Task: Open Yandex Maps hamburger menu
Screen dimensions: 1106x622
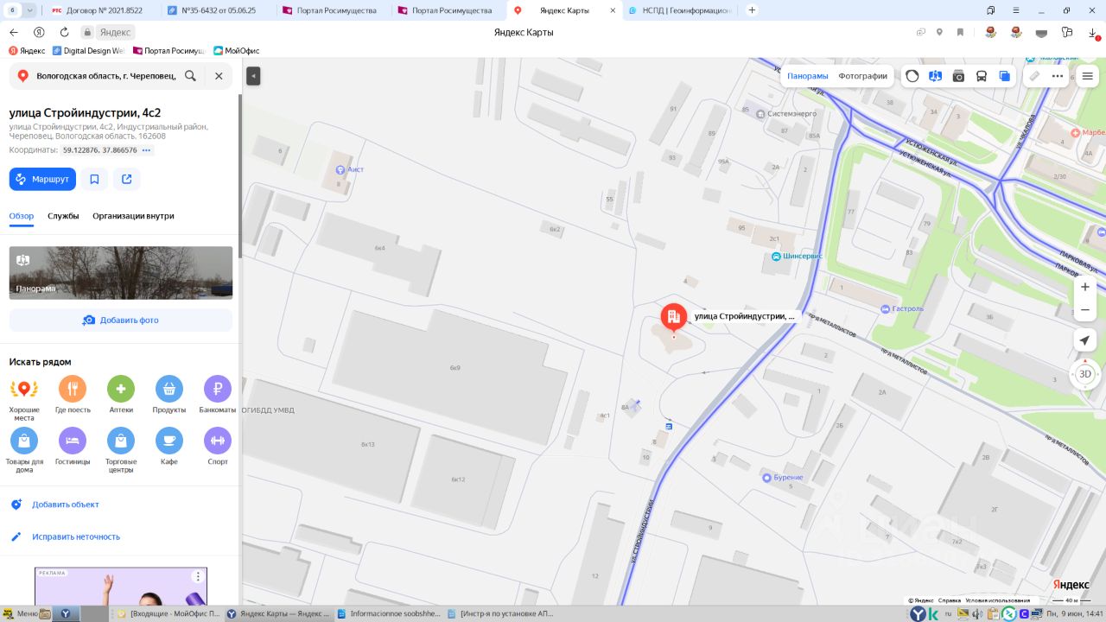Action: [1087, 76]
